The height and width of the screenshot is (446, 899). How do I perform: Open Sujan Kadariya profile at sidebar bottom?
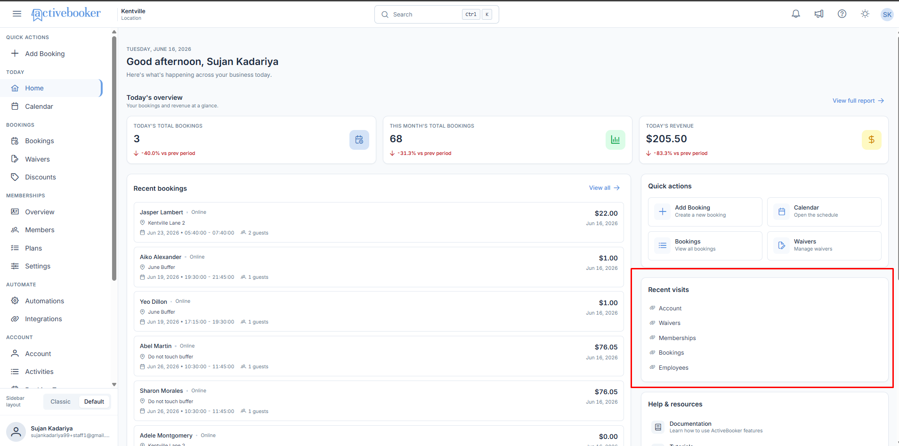(x=58, y=431)
